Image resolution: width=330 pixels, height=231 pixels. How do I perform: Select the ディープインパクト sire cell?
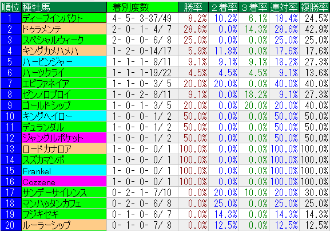click(x=64, y=18)
